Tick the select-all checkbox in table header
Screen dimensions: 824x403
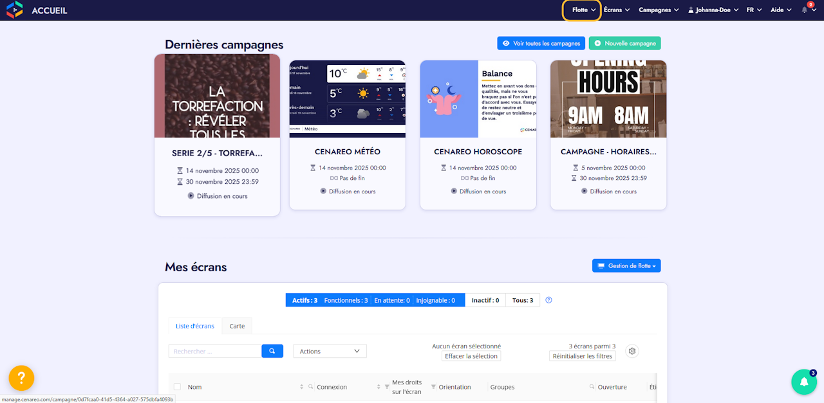[177, 387]
